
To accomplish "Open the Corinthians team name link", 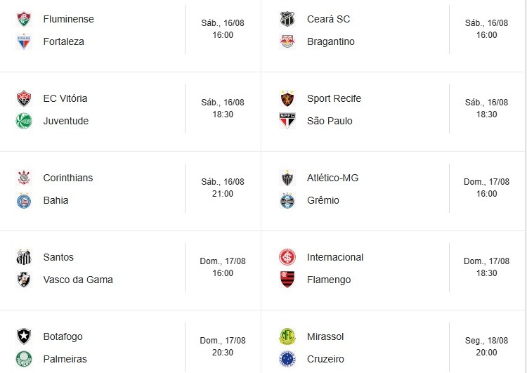I will pyautogui.click(x=68, y=178).
